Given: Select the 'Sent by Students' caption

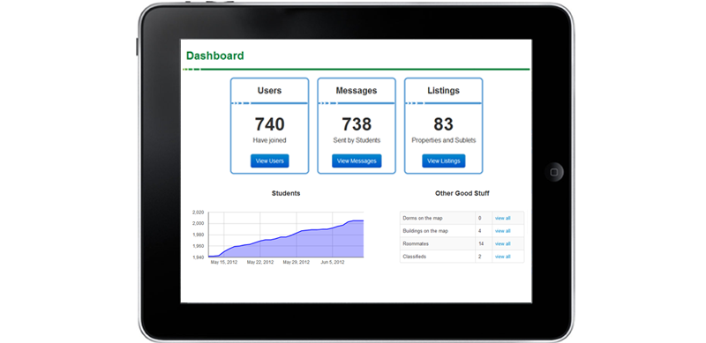Looking at the screenshot, I should coord(357,140).
